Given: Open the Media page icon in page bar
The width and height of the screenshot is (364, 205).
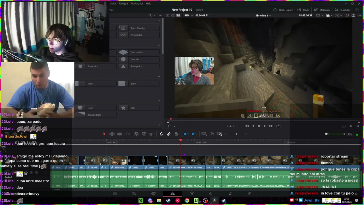Looking at the screenshot, I should pyautogui.click(x=115, y=194).
